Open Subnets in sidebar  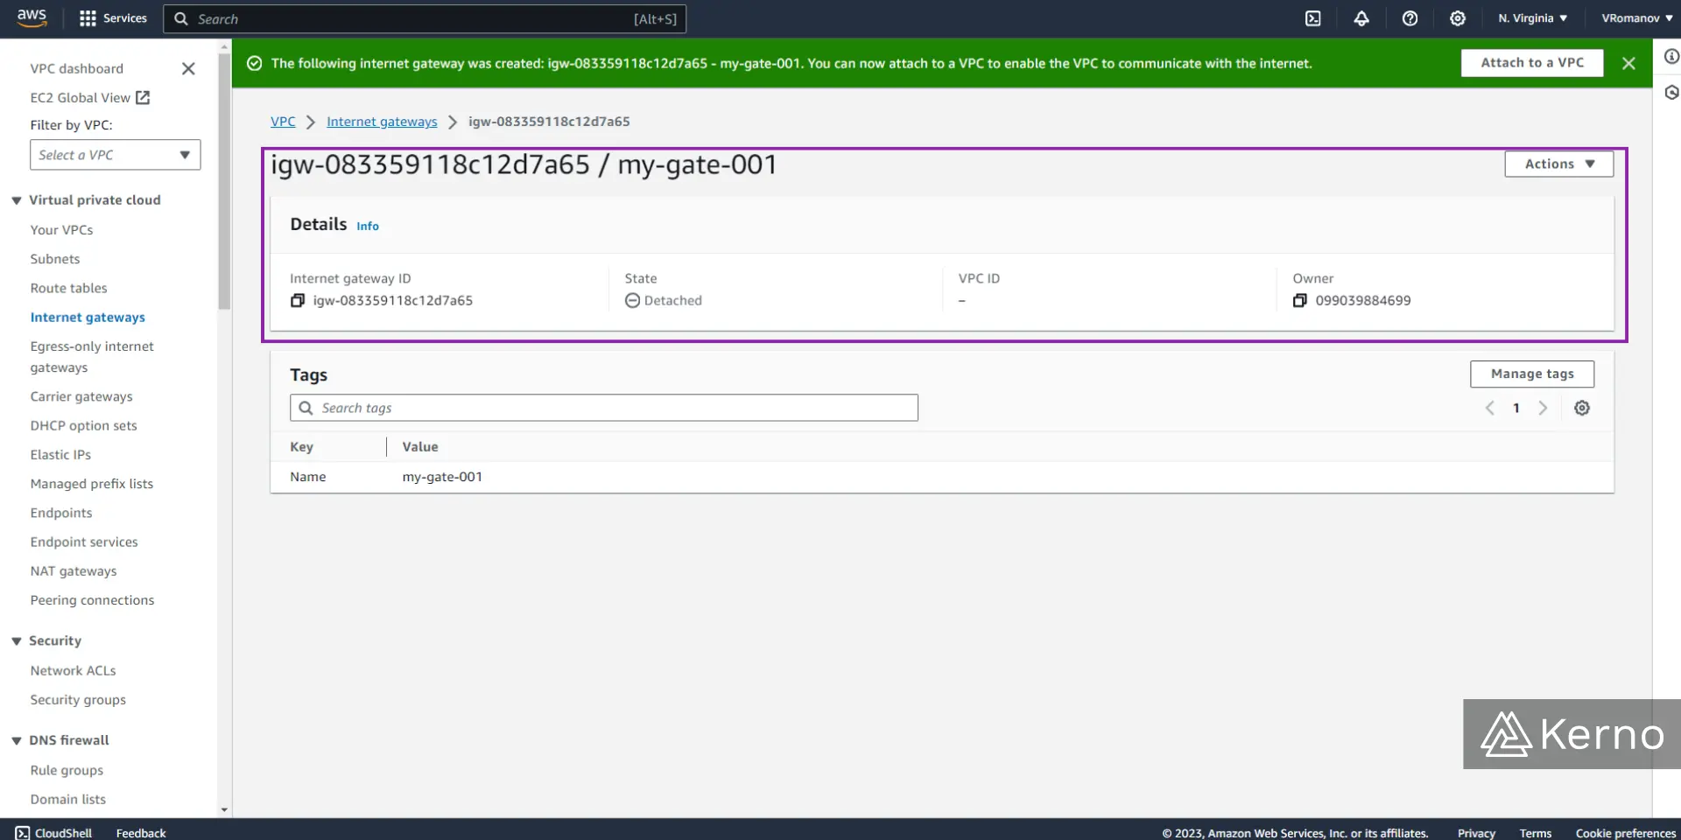(x=55, y=259)
